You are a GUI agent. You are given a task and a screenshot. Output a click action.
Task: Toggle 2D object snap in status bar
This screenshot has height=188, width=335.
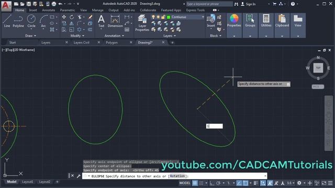tap(245, 183)
